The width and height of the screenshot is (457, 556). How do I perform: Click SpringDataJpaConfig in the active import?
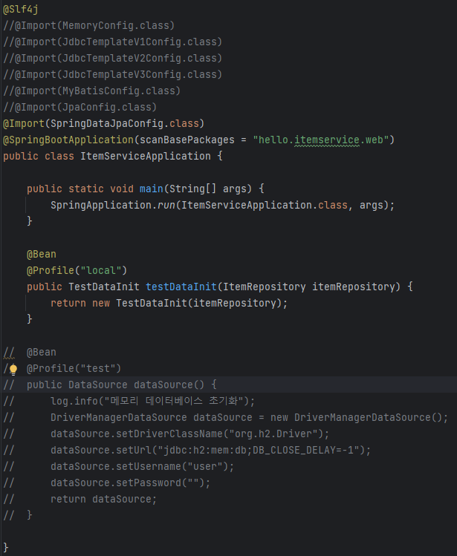click(x=106, y=123)
